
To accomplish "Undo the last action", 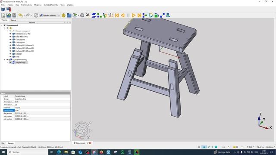I will pyautogui.click(x=20, y=15).
